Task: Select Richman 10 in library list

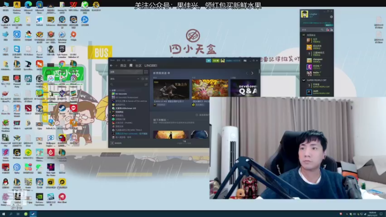Action: tap(124, 108)
